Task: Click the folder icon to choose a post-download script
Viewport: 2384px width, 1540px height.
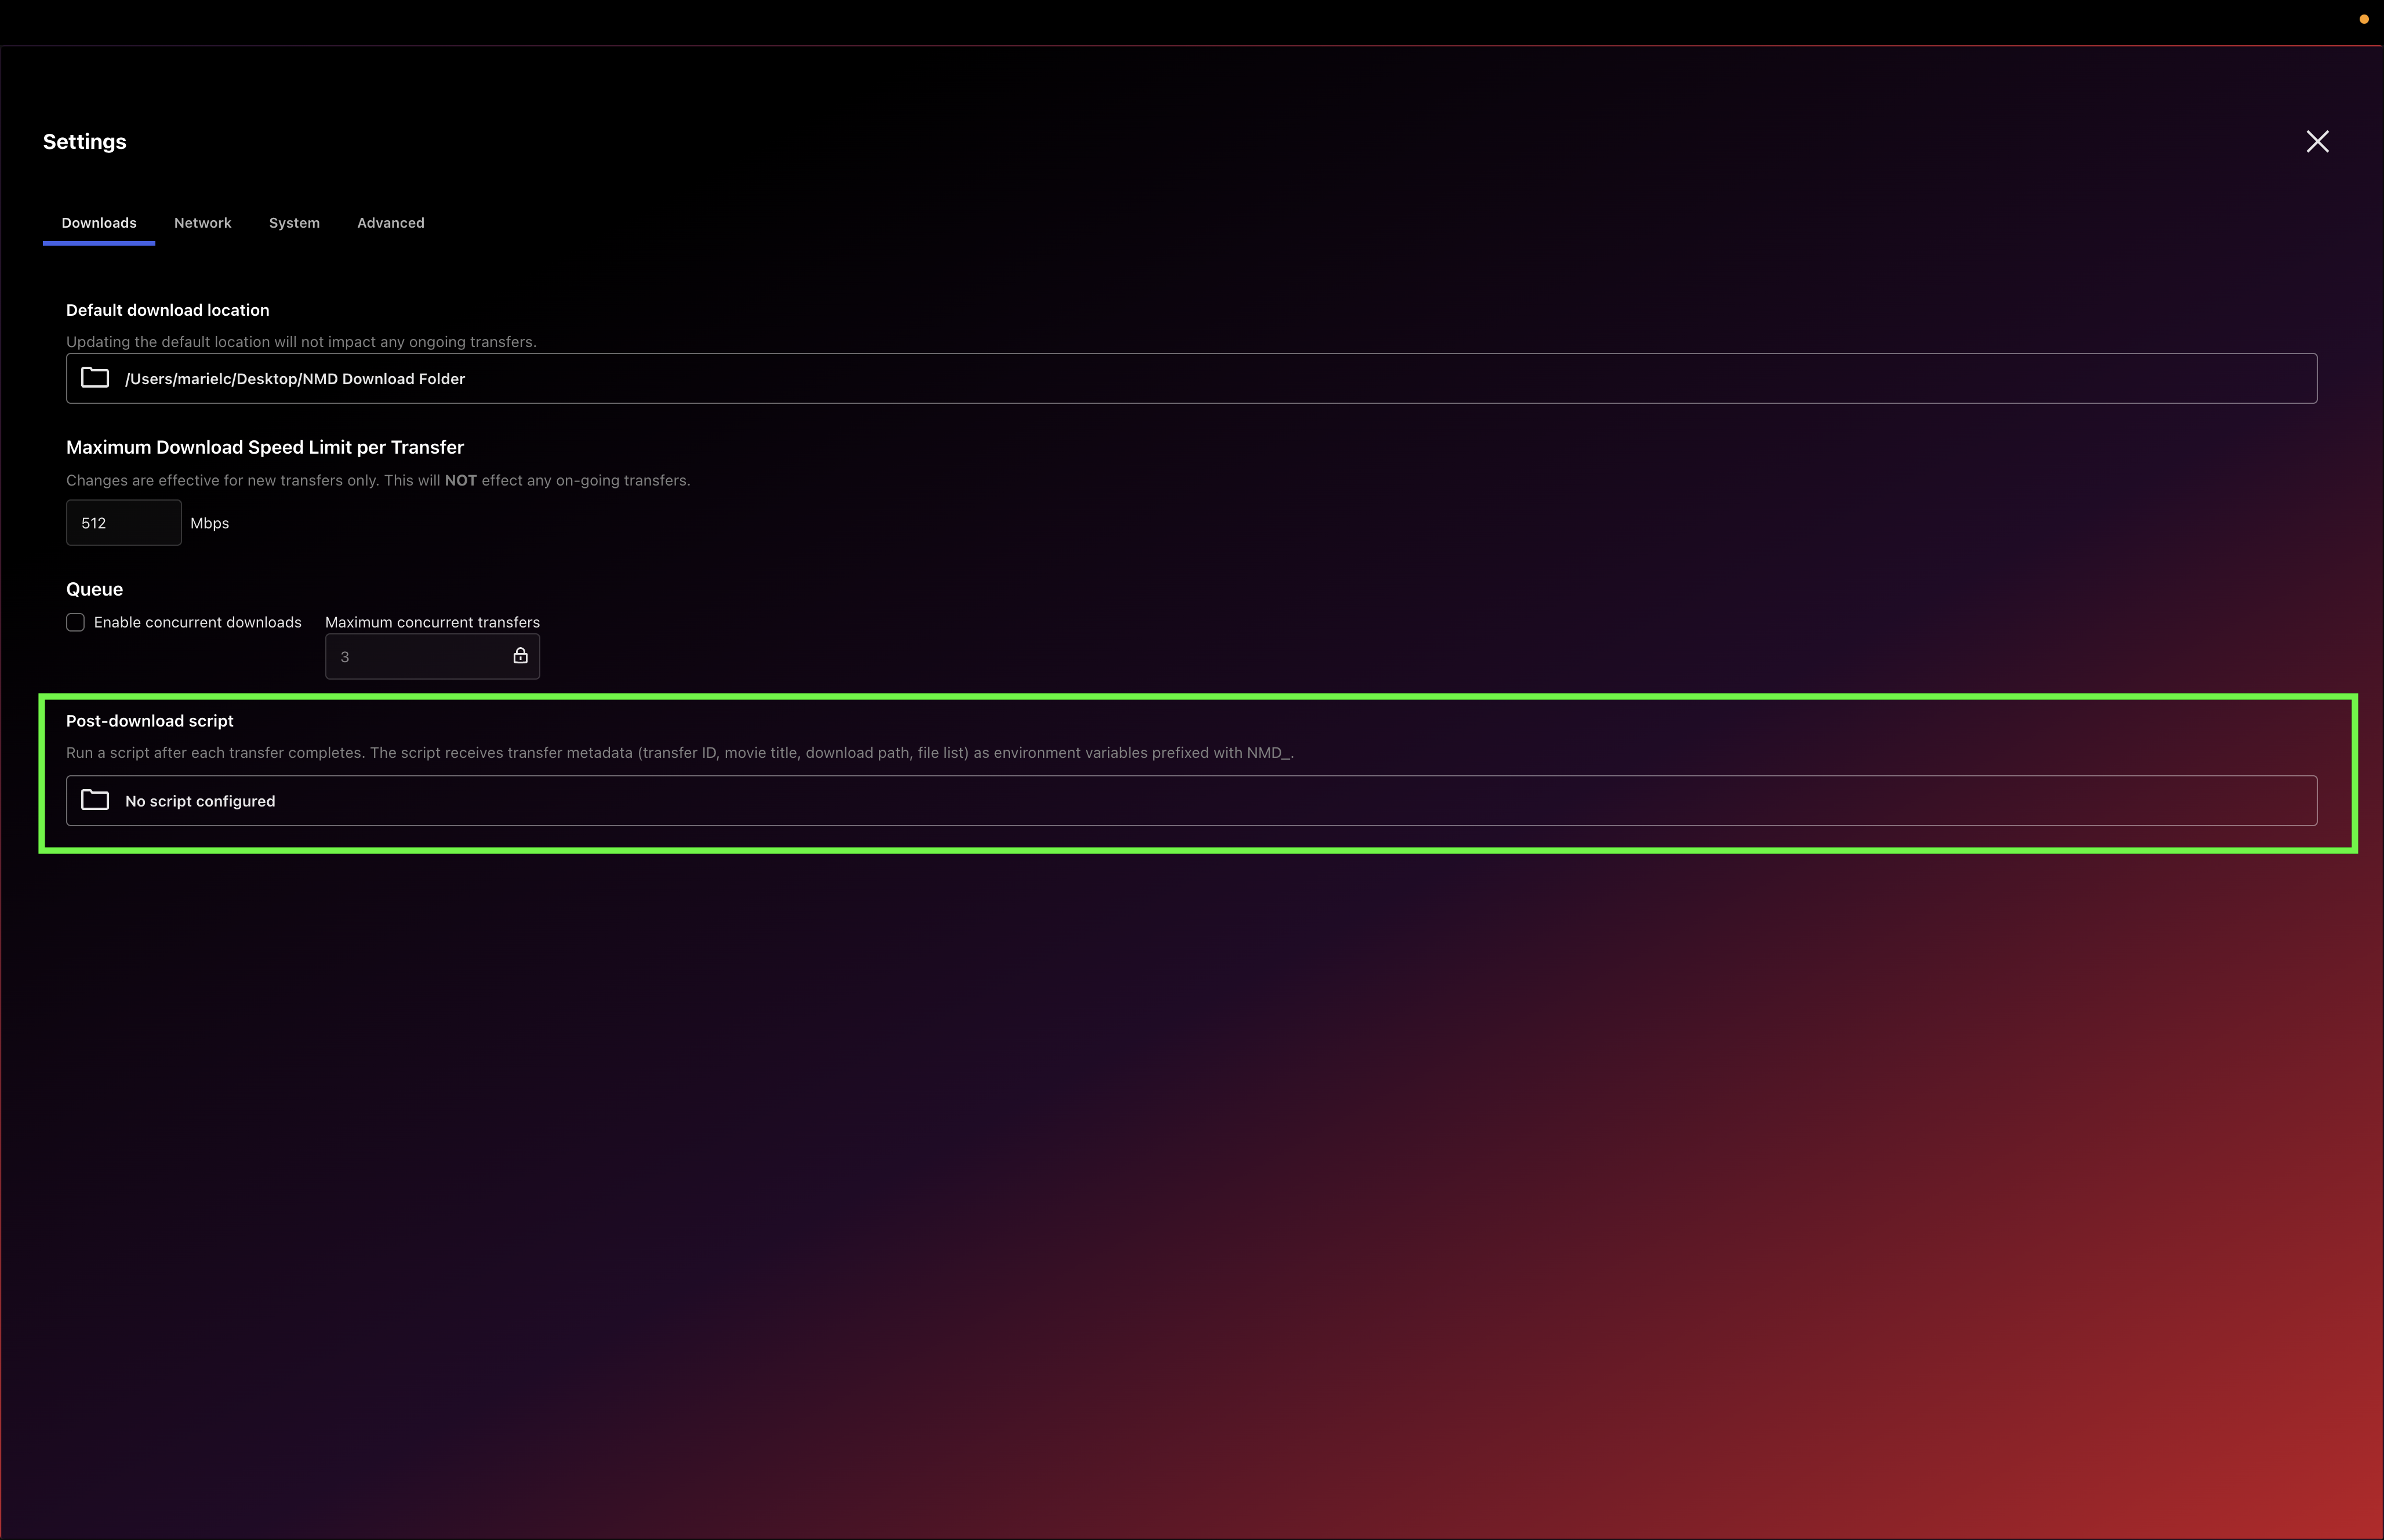Action: 94,800
